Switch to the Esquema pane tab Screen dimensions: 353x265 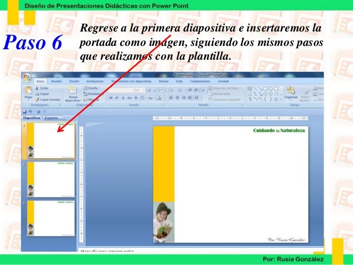51,118
